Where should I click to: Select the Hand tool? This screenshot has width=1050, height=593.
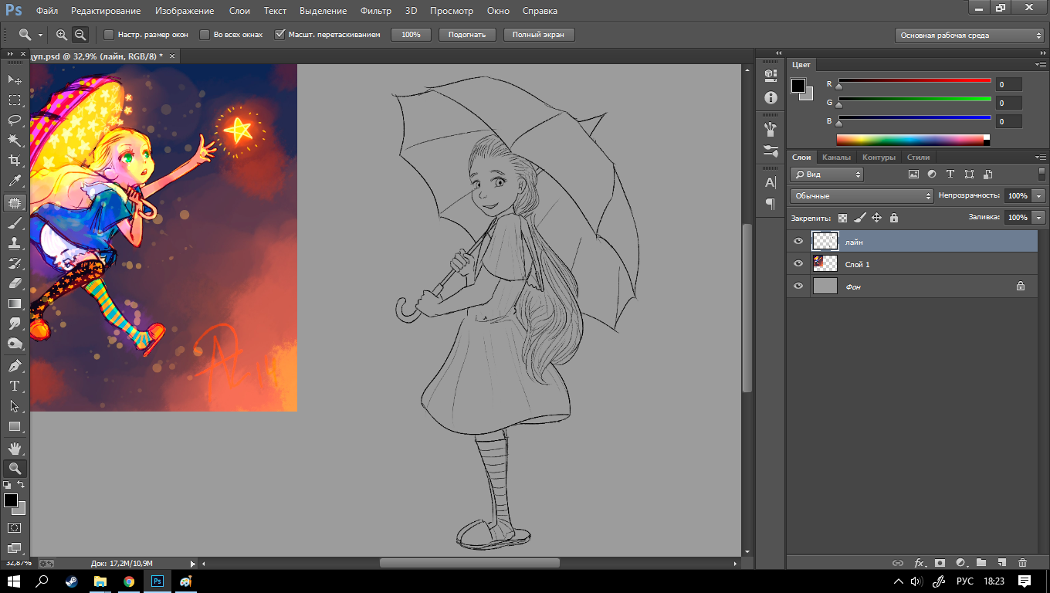point(15,448)
